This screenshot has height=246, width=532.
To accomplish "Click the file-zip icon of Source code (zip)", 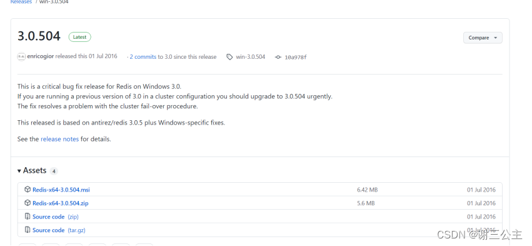I will (28, 217).
